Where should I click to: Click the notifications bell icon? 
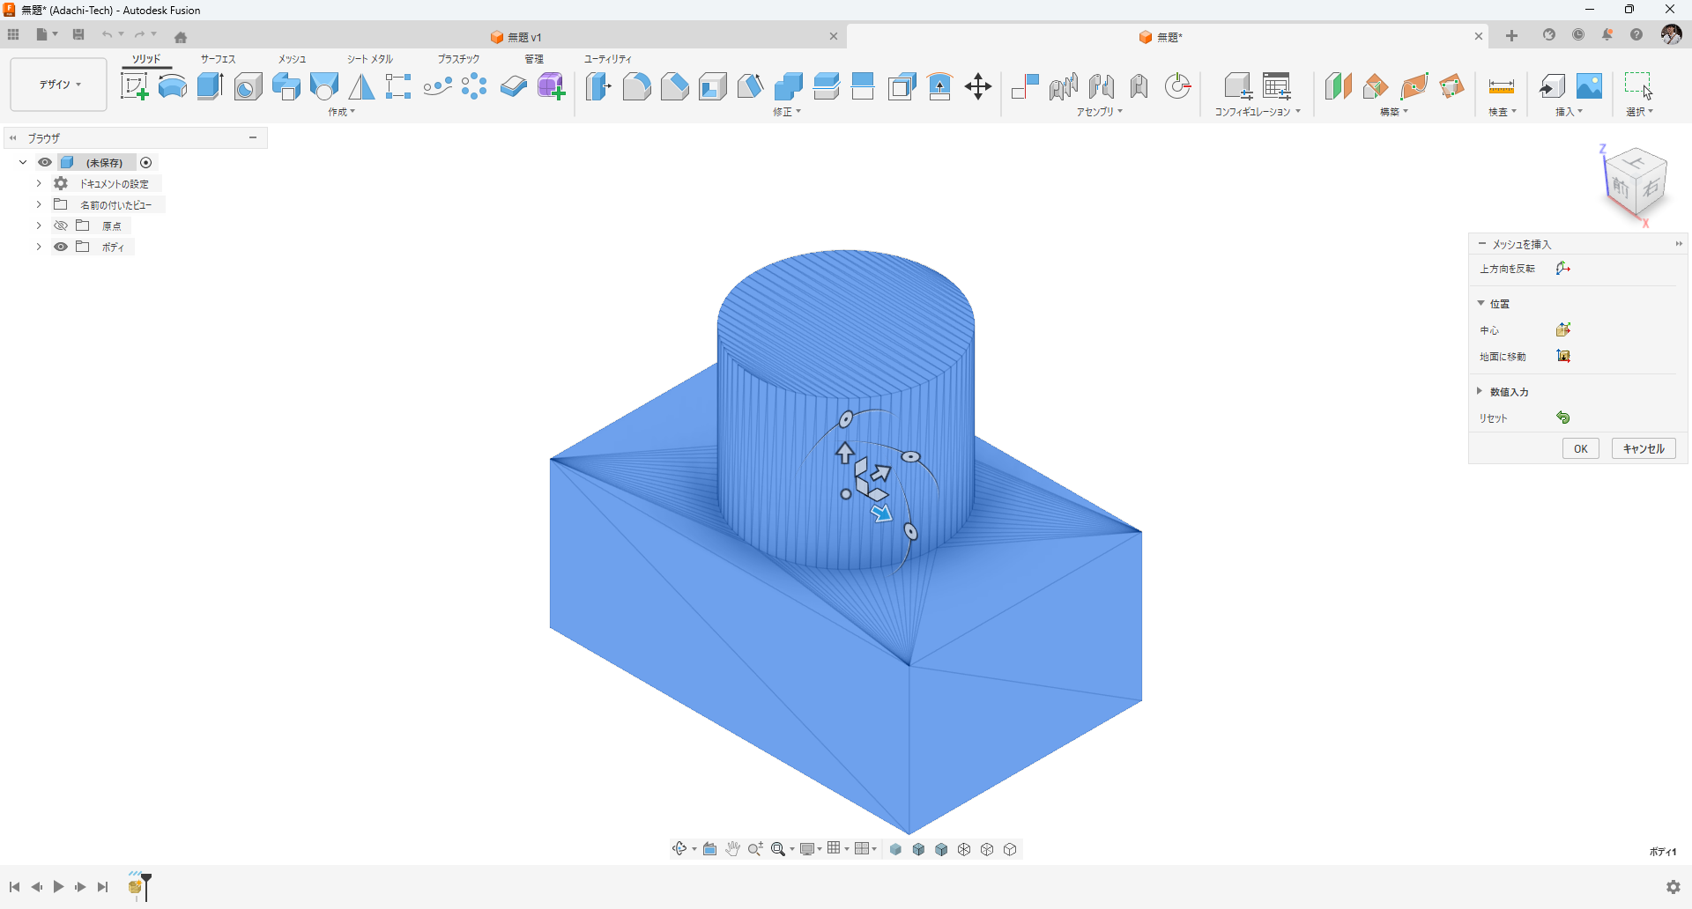click(x=1607, y=35)
